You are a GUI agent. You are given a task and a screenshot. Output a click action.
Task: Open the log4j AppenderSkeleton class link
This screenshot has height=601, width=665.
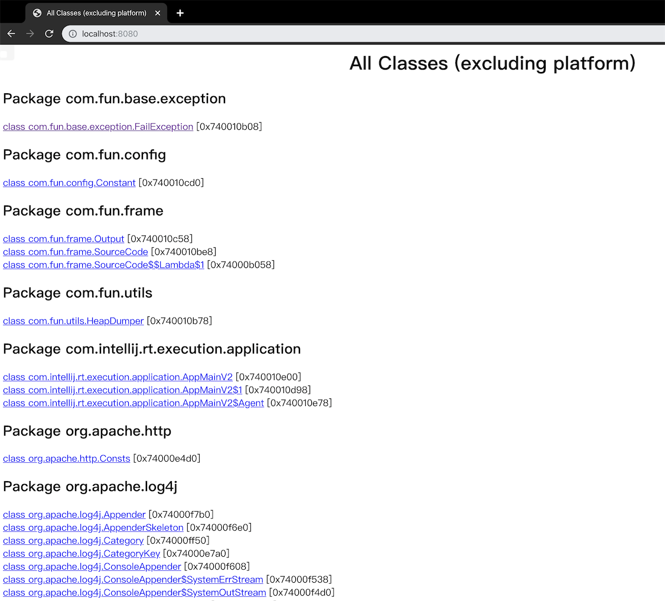click(x=93, y=528)
